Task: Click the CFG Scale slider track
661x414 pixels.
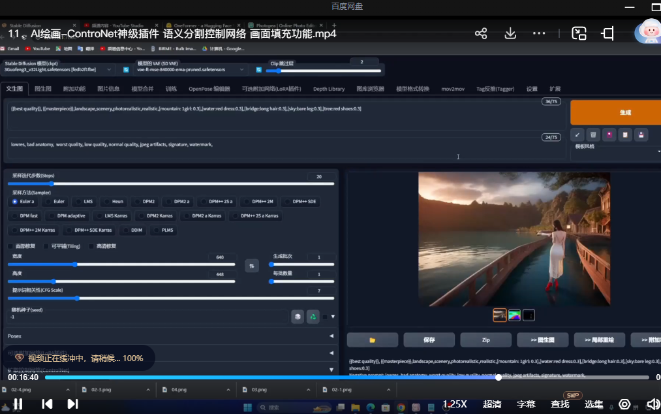Action: (x=171, y=298)
